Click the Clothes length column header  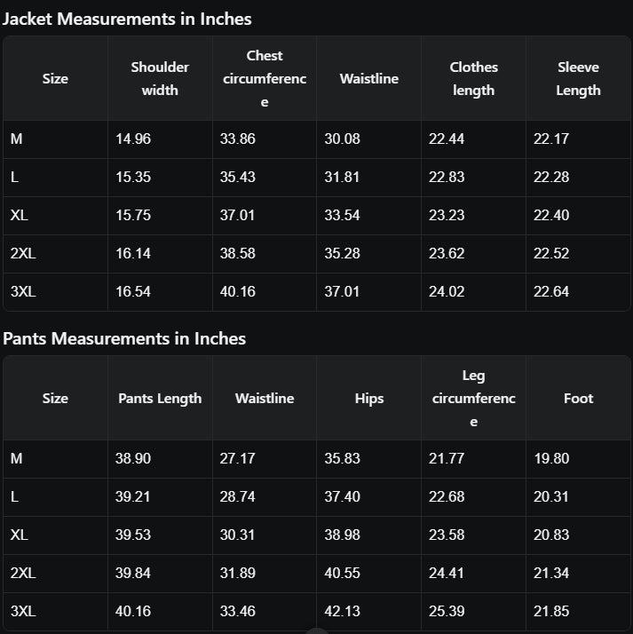point(473,78)
